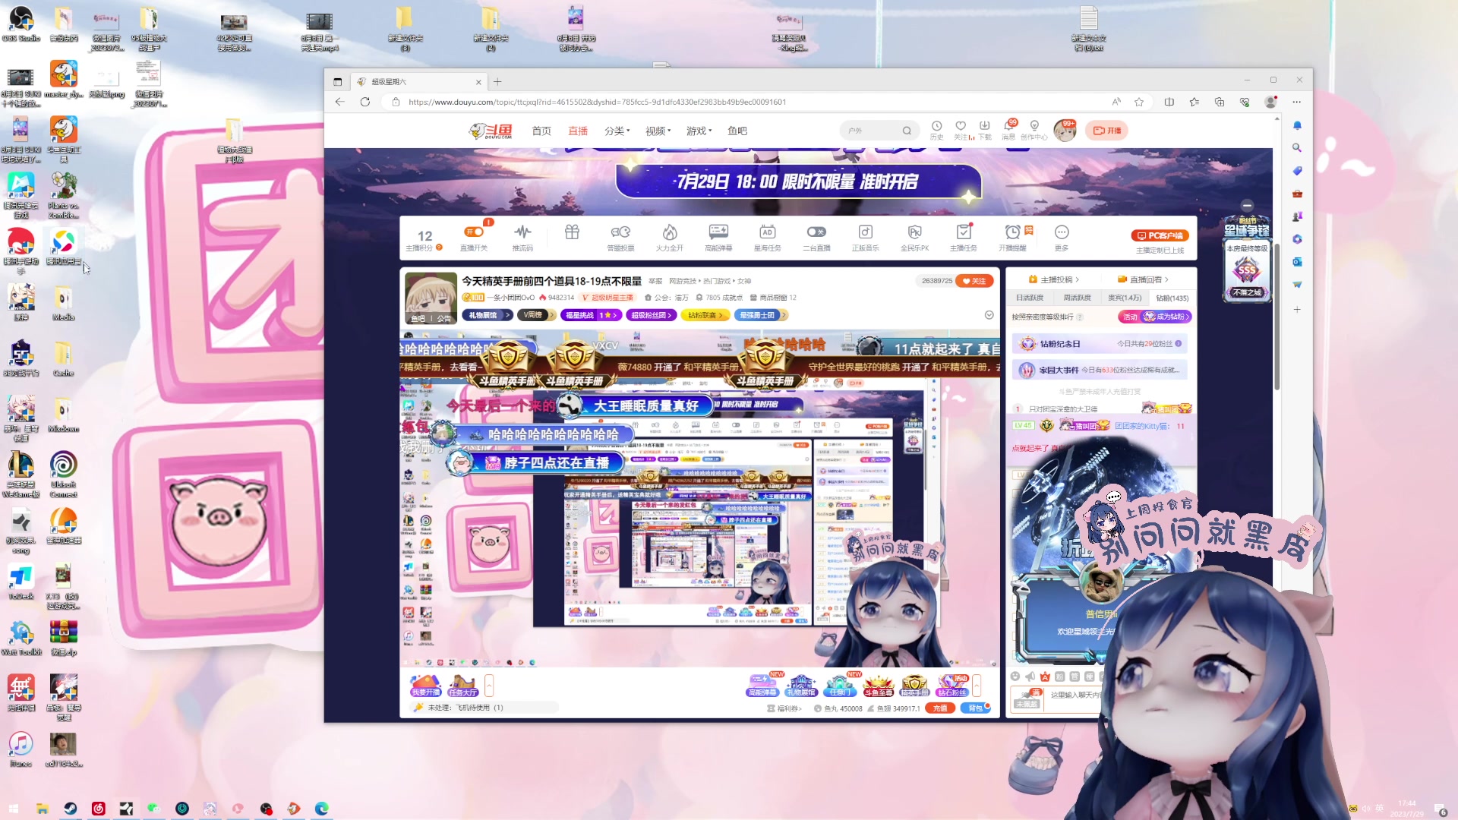Open Steam from the Windows taskbar

pos(70,809)
